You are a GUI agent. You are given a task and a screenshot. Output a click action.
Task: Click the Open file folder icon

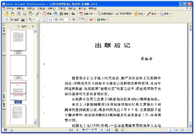pyautogui.click(x=6, y=14)
